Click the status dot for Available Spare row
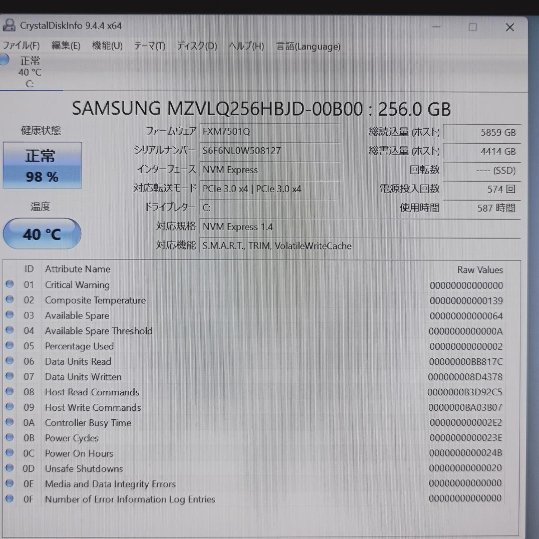The image size is (539, 539). 9,314
